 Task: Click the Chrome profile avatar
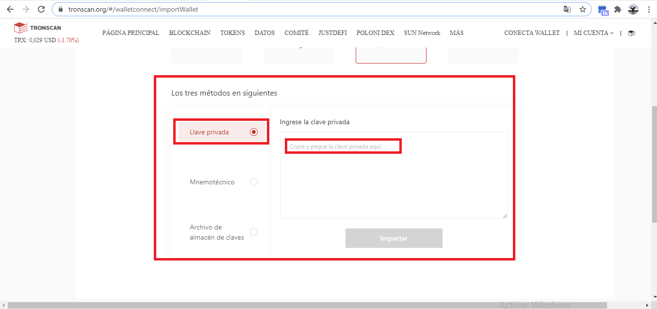click(633, 9)
